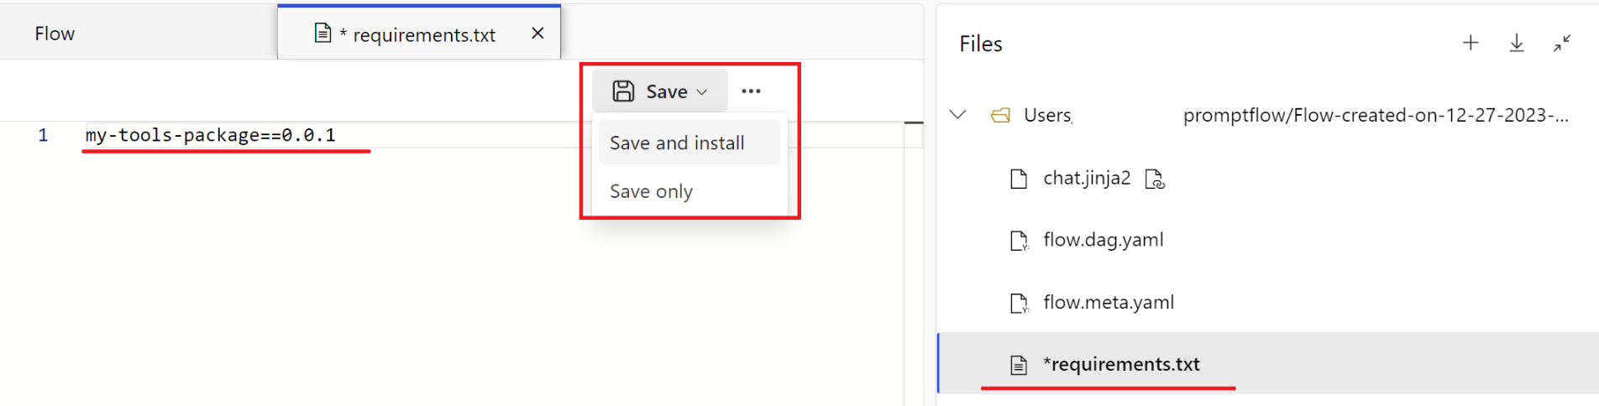
Task: Click the download files arrow icon
Action: click(1517, 43)
